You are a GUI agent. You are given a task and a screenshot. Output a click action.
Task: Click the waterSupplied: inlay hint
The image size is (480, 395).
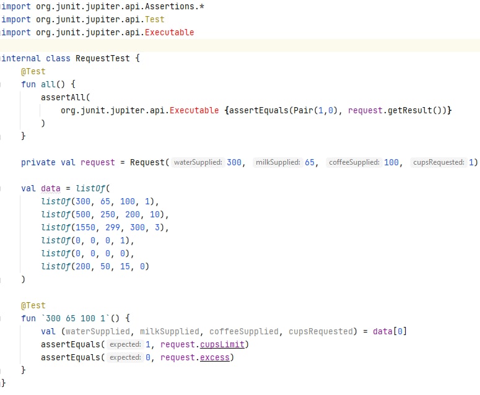198,162
